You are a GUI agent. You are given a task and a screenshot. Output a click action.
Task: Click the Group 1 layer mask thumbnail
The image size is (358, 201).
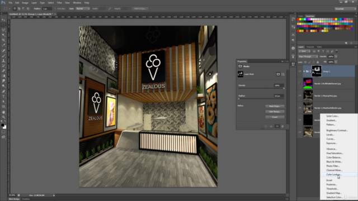[317, 71]
